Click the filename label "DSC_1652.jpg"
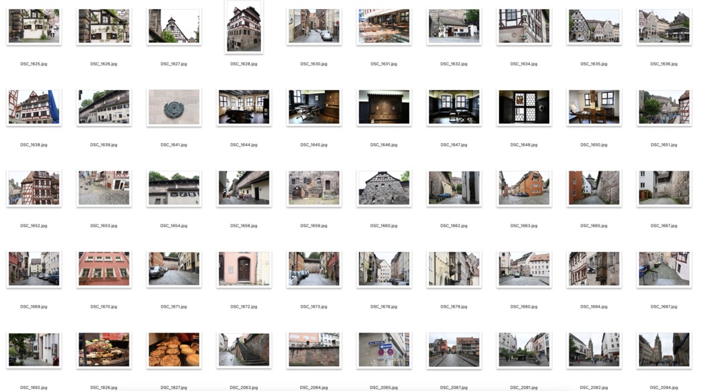This screenshot has height=391, width=705. click(34, 226)
